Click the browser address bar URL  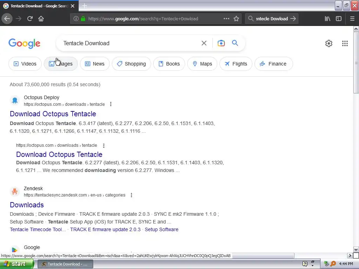click(143, 19)
